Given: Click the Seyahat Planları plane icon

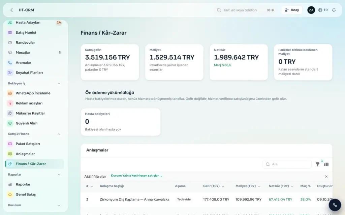Looking at the screenshot, I should 10,73.
